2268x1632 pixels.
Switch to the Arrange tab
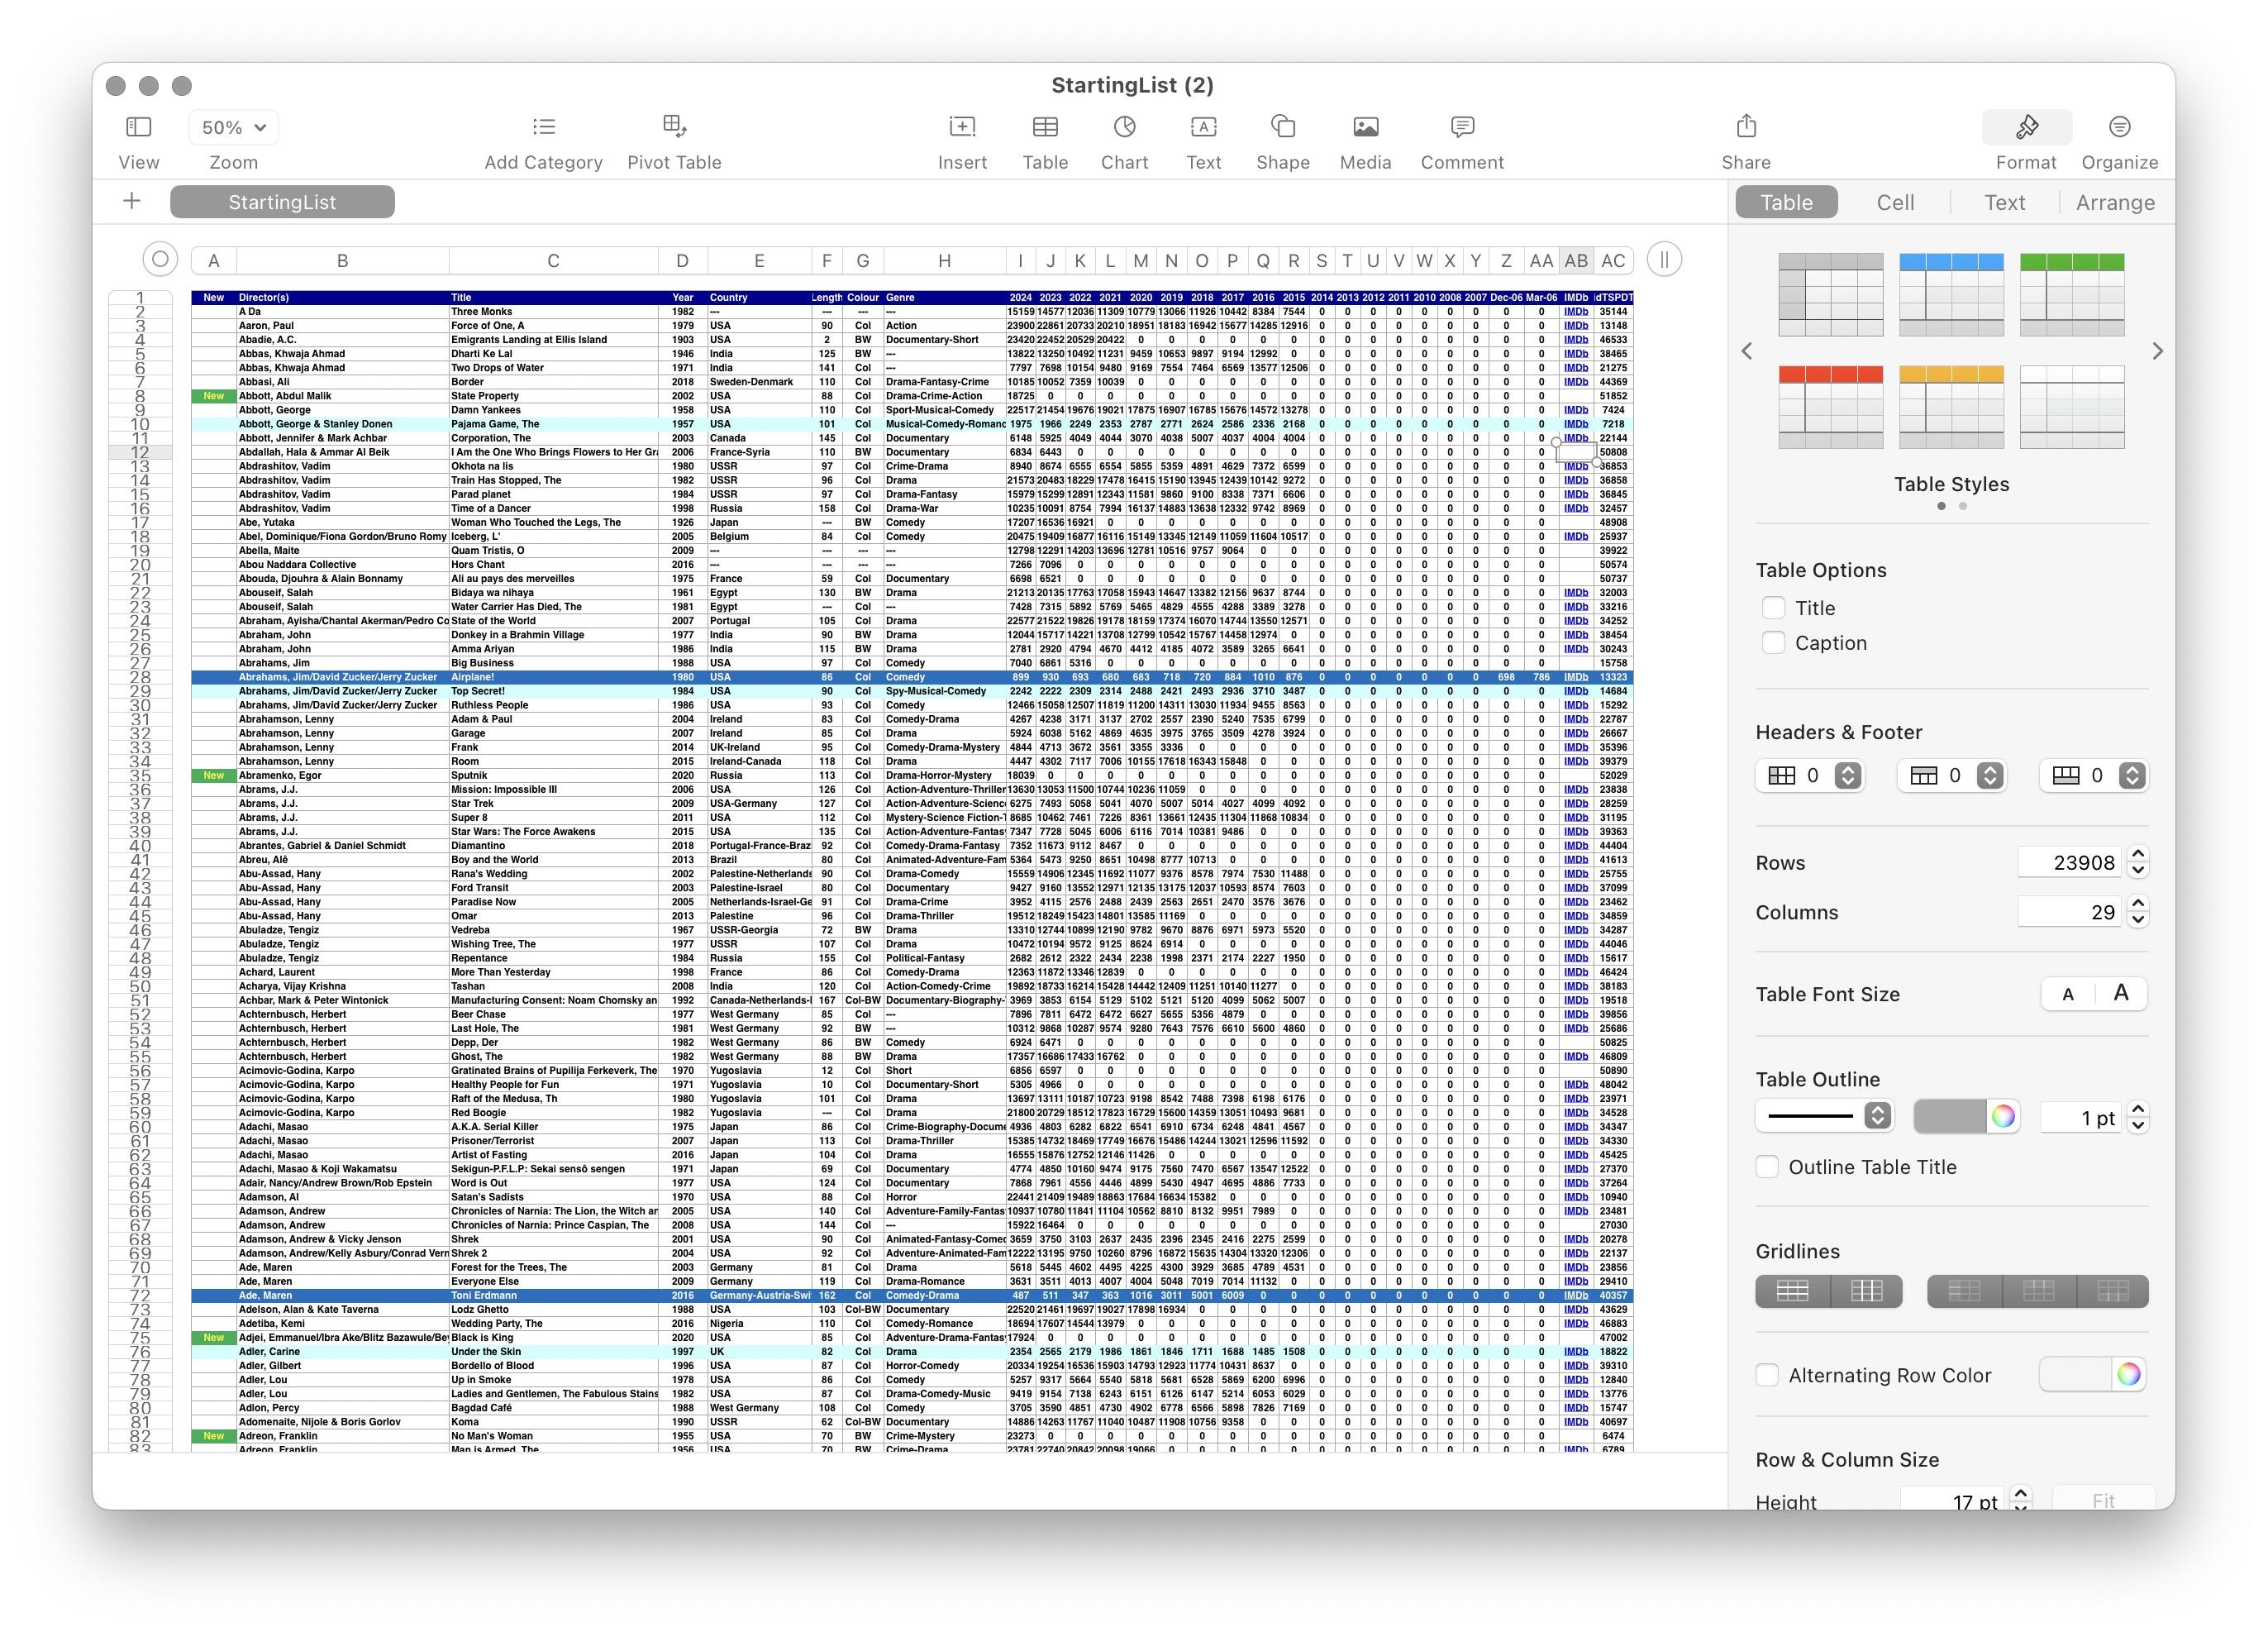[2114, 203]
